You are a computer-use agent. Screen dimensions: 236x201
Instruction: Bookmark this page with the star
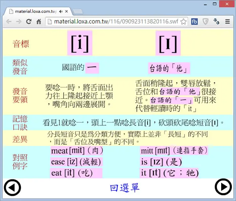click(x=183, y=22)
